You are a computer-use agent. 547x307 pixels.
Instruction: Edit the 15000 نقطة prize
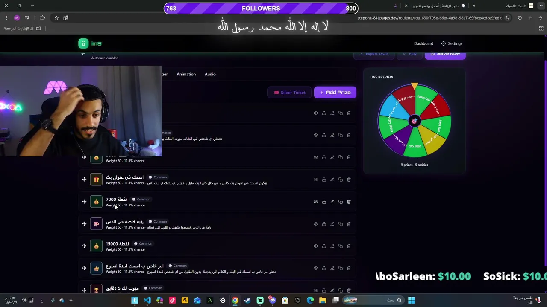point(332,246)
